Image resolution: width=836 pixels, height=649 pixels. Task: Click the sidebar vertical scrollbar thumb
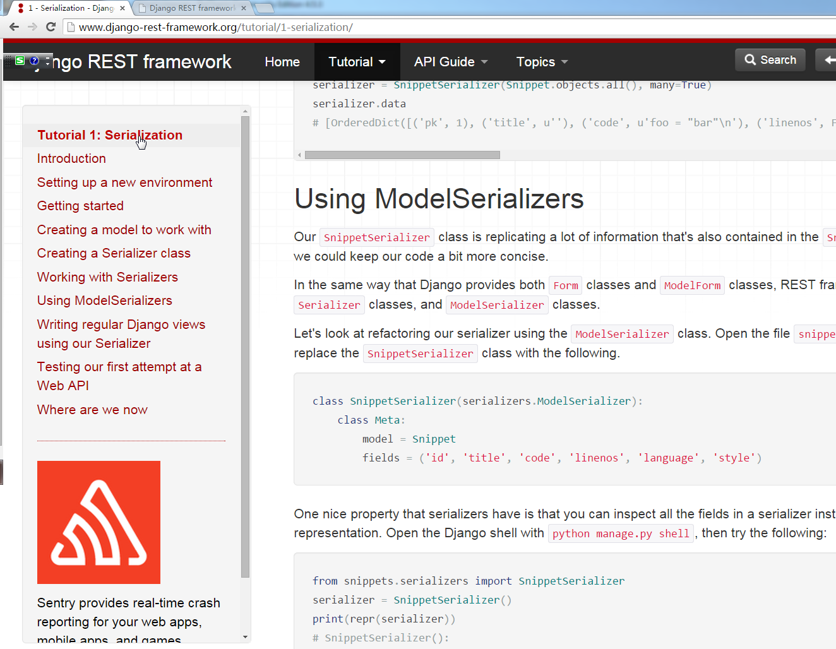point(246,347)
